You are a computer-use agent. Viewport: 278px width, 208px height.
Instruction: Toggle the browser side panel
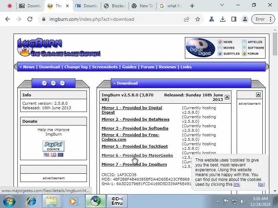tap(234, 19)
